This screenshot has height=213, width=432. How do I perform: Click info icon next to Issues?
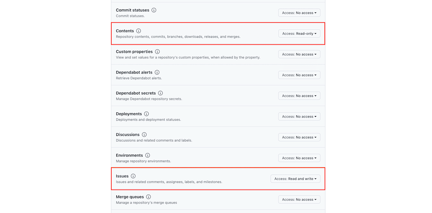pos(133,176)
